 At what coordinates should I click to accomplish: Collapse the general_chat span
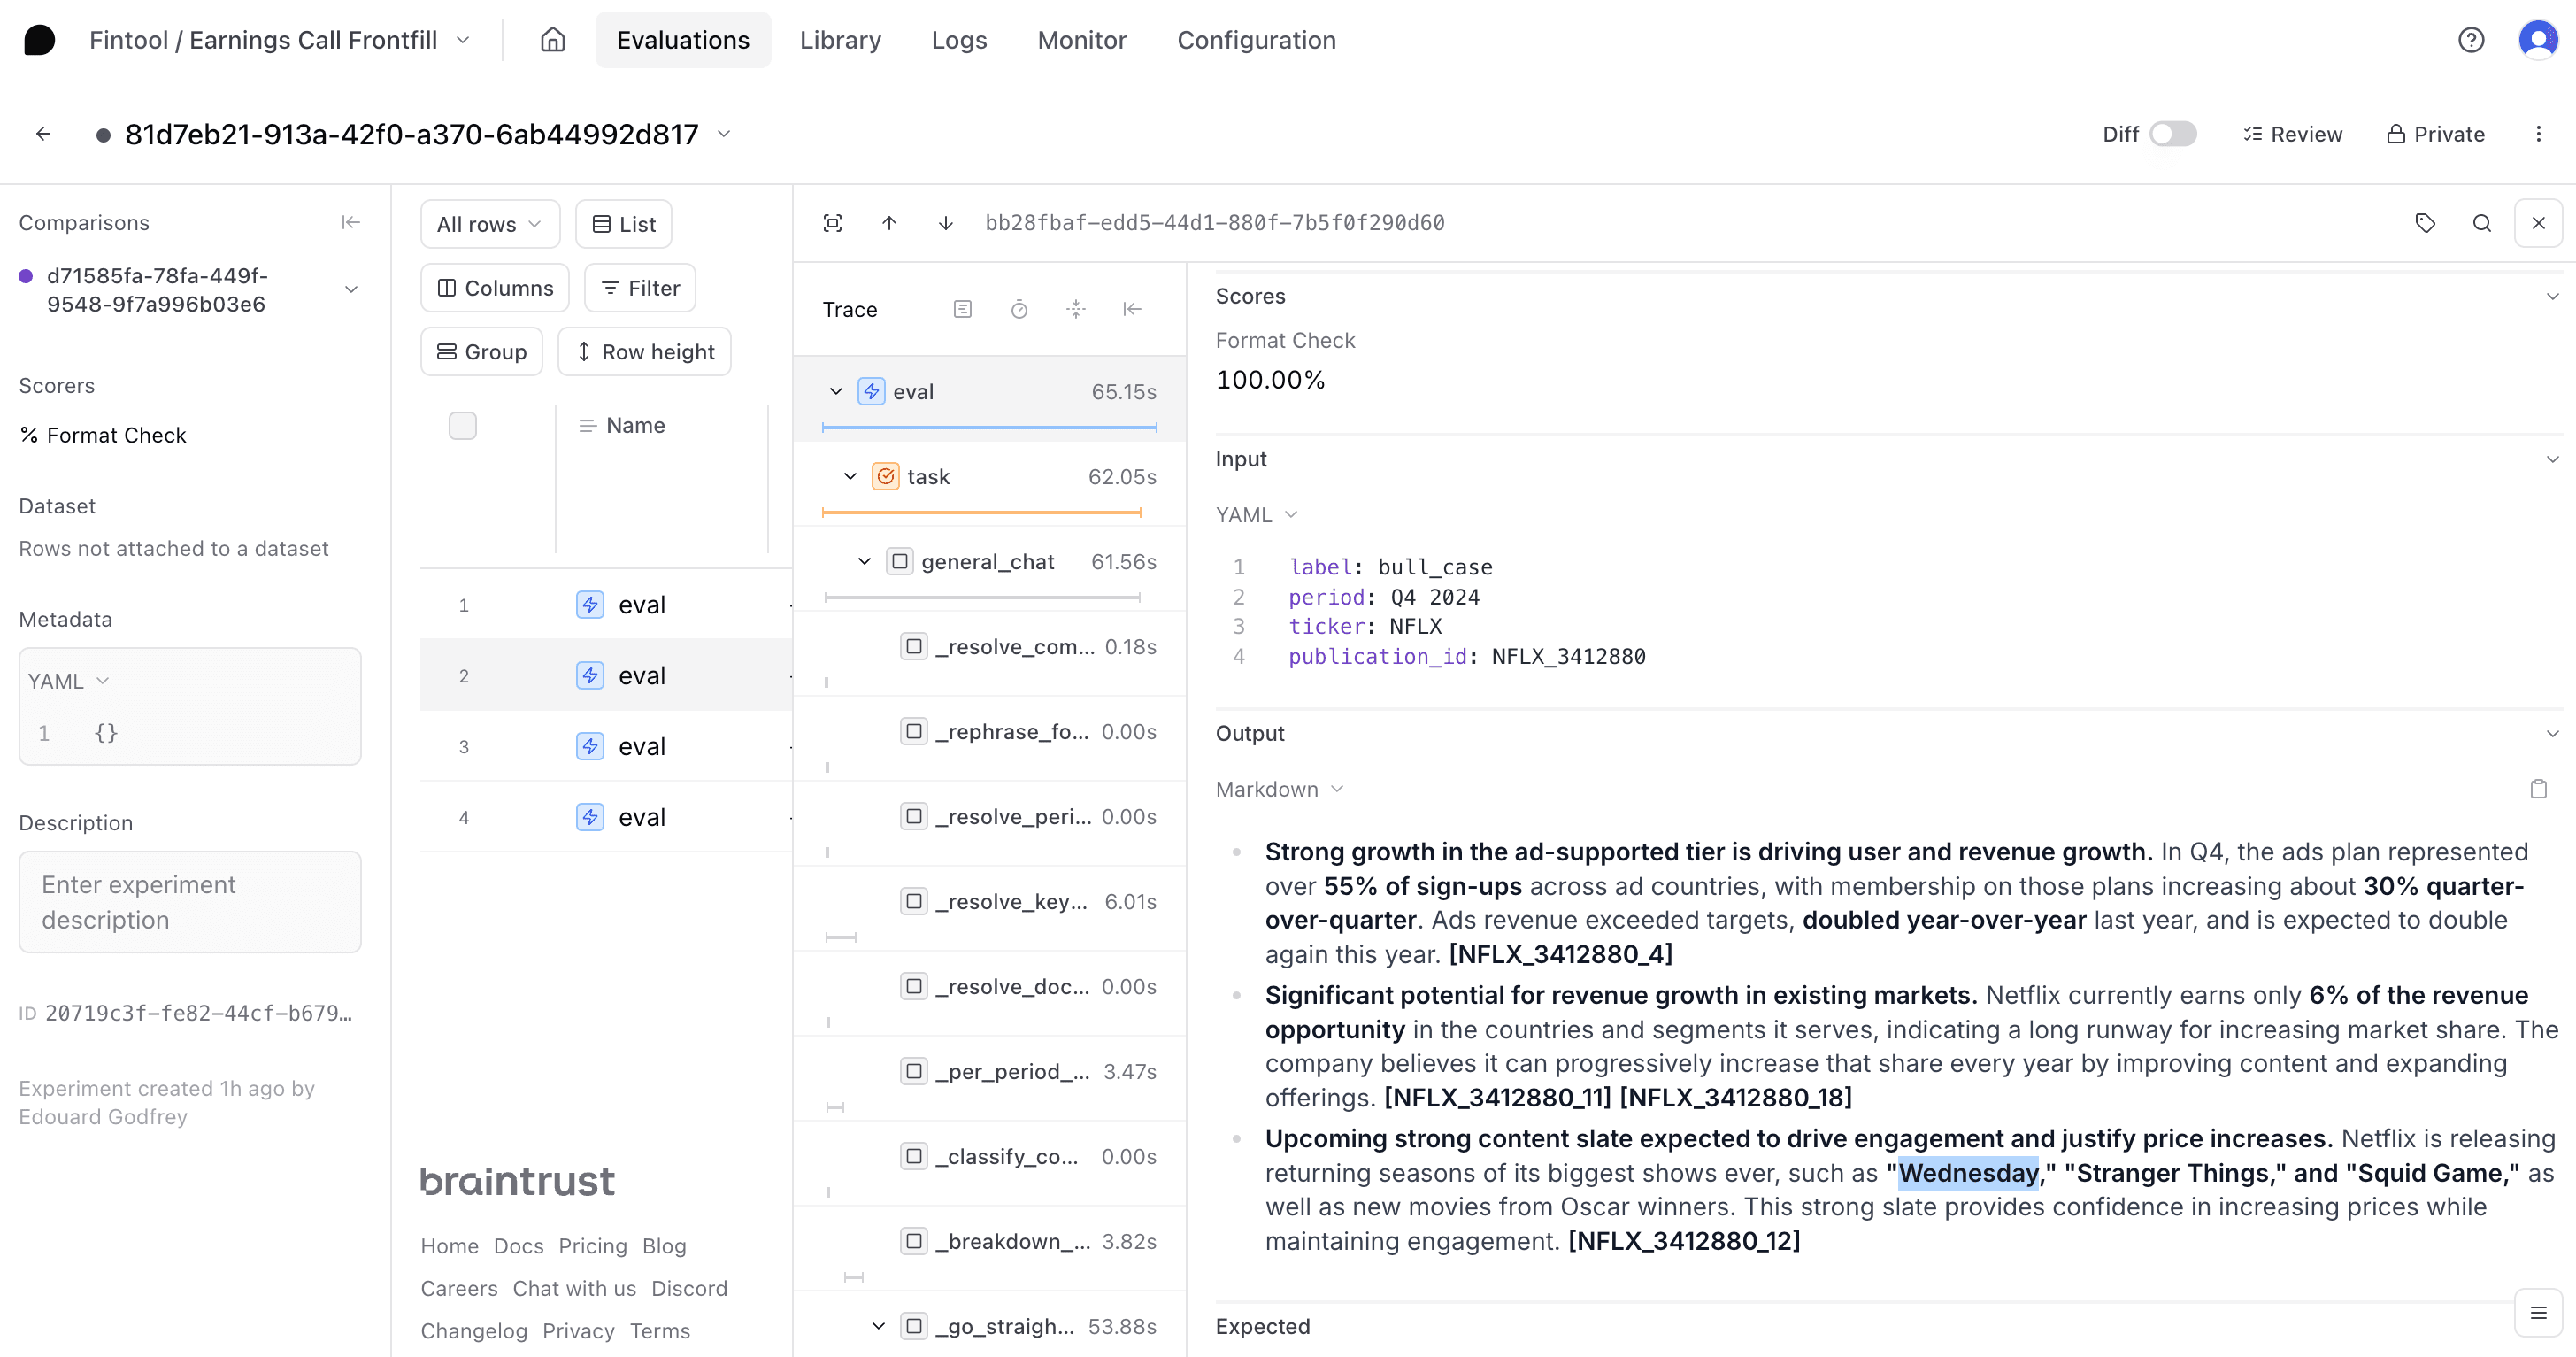[x=864, y=562]
